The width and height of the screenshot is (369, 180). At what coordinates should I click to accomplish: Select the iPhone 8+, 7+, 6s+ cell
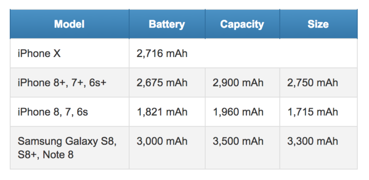[69, 82]
